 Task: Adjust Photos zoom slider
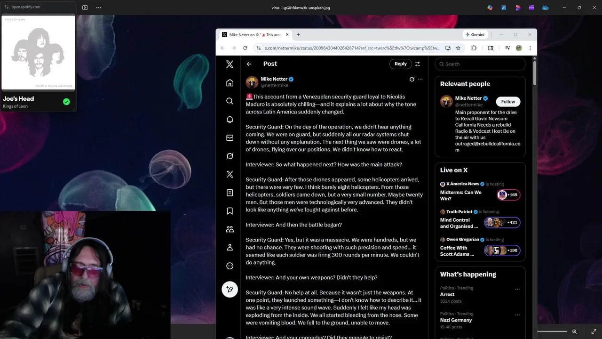click(553, 331)
